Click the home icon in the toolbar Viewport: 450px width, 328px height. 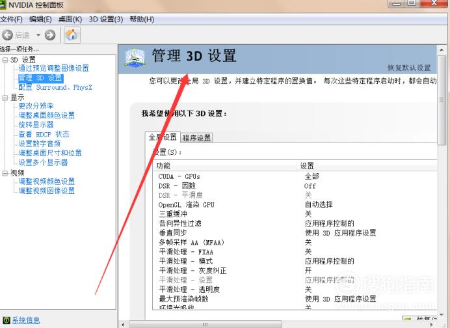click(x=72, y=35)
